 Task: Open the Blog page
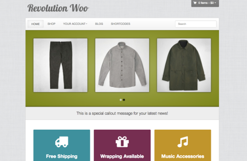pos(99,24)
